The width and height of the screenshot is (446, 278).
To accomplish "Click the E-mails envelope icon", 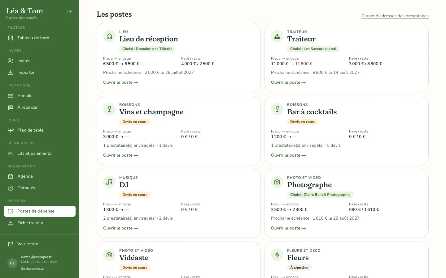I will [11, 96].
